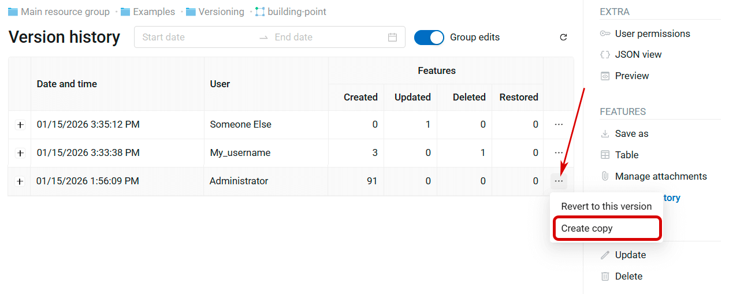Click the JSON view braces icon
This screenshot has width=729, height=294.
(605, 55)
